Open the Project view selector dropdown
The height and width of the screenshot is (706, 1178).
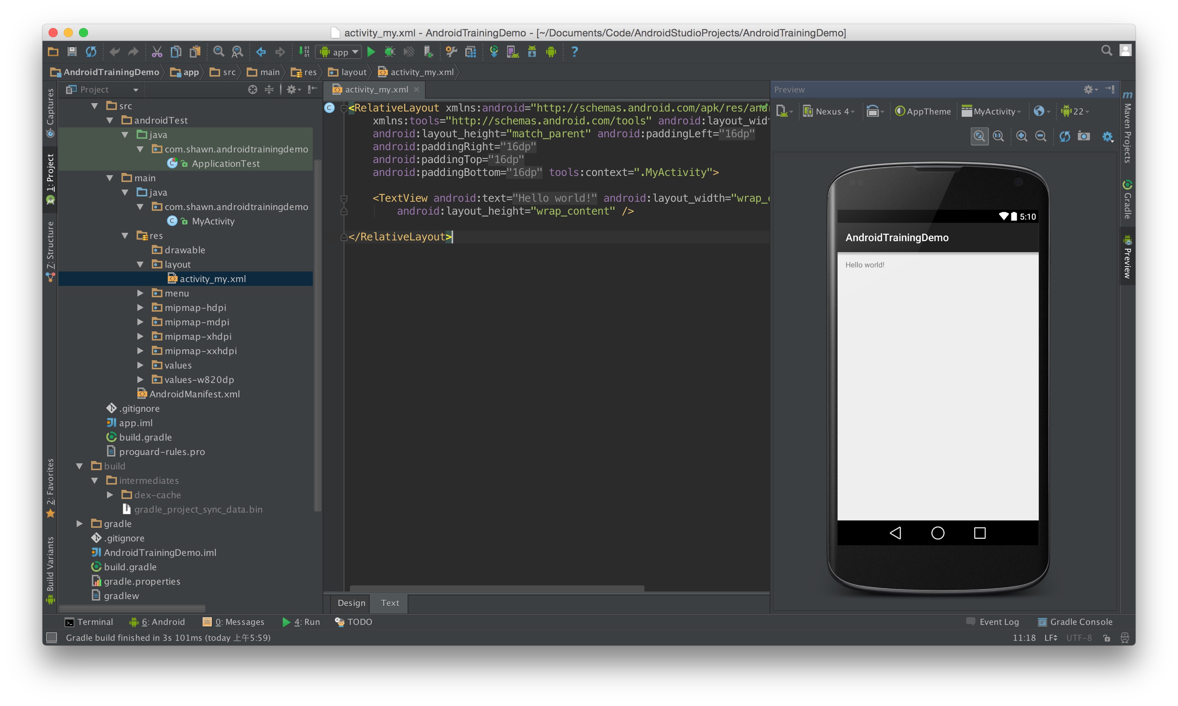tap(102, 89)
